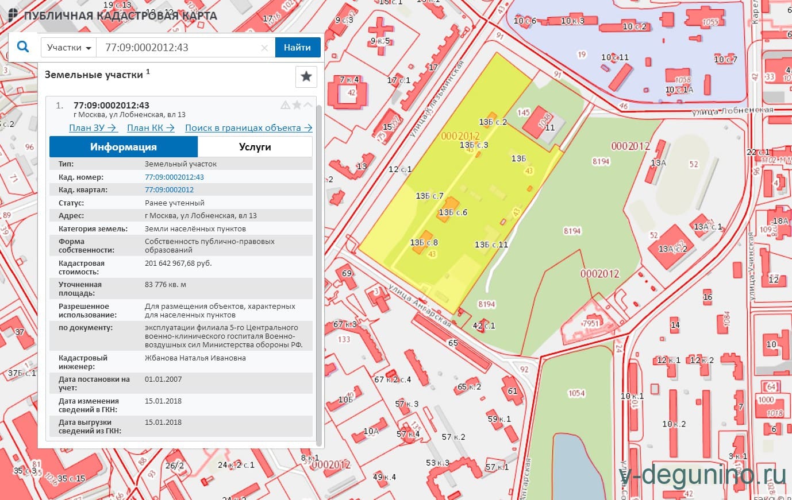
Task: Open cadastral quarter 77:09:0002012 link
Action: [169, 190]
